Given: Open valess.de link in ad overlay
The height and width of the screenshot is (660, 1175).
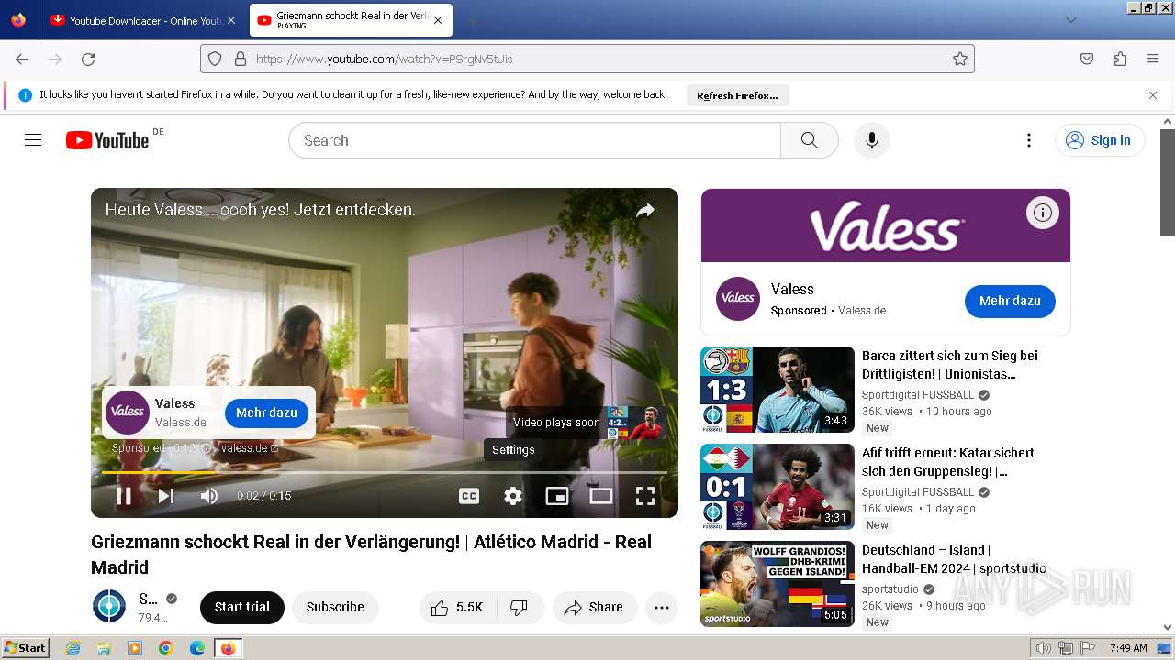Looking at the screenshot, I should (250, 448).
